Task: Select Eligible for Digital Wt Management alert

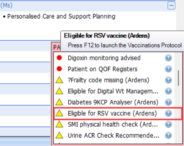Action: [x=113, y=91]
